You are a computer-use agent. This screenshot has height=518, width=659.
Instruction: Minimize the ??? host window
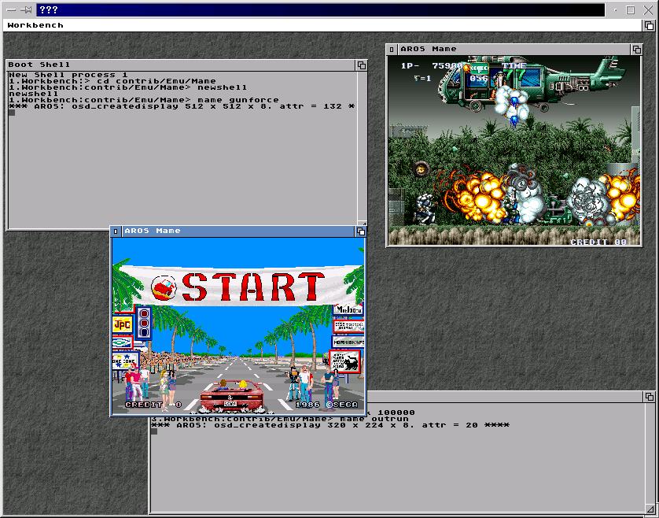[615, 10]
